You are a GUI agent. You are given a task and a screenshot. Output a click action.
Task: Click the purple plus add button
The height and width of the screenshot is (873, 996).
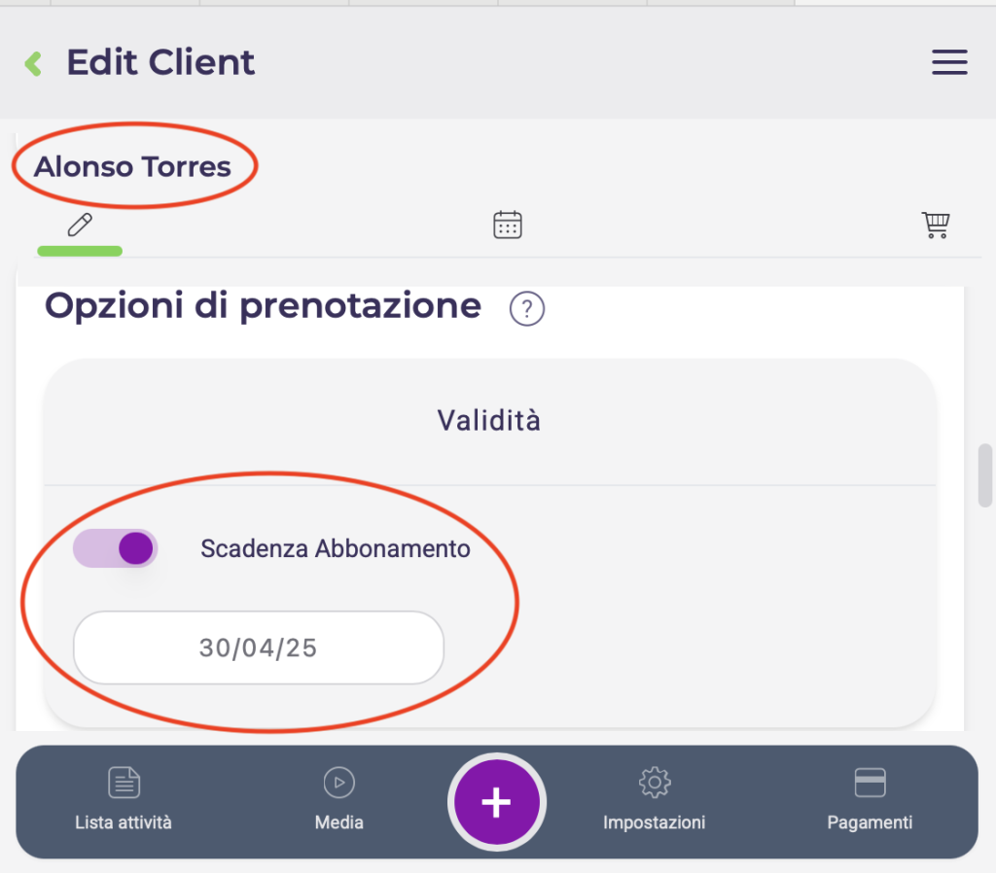[497, 802]
